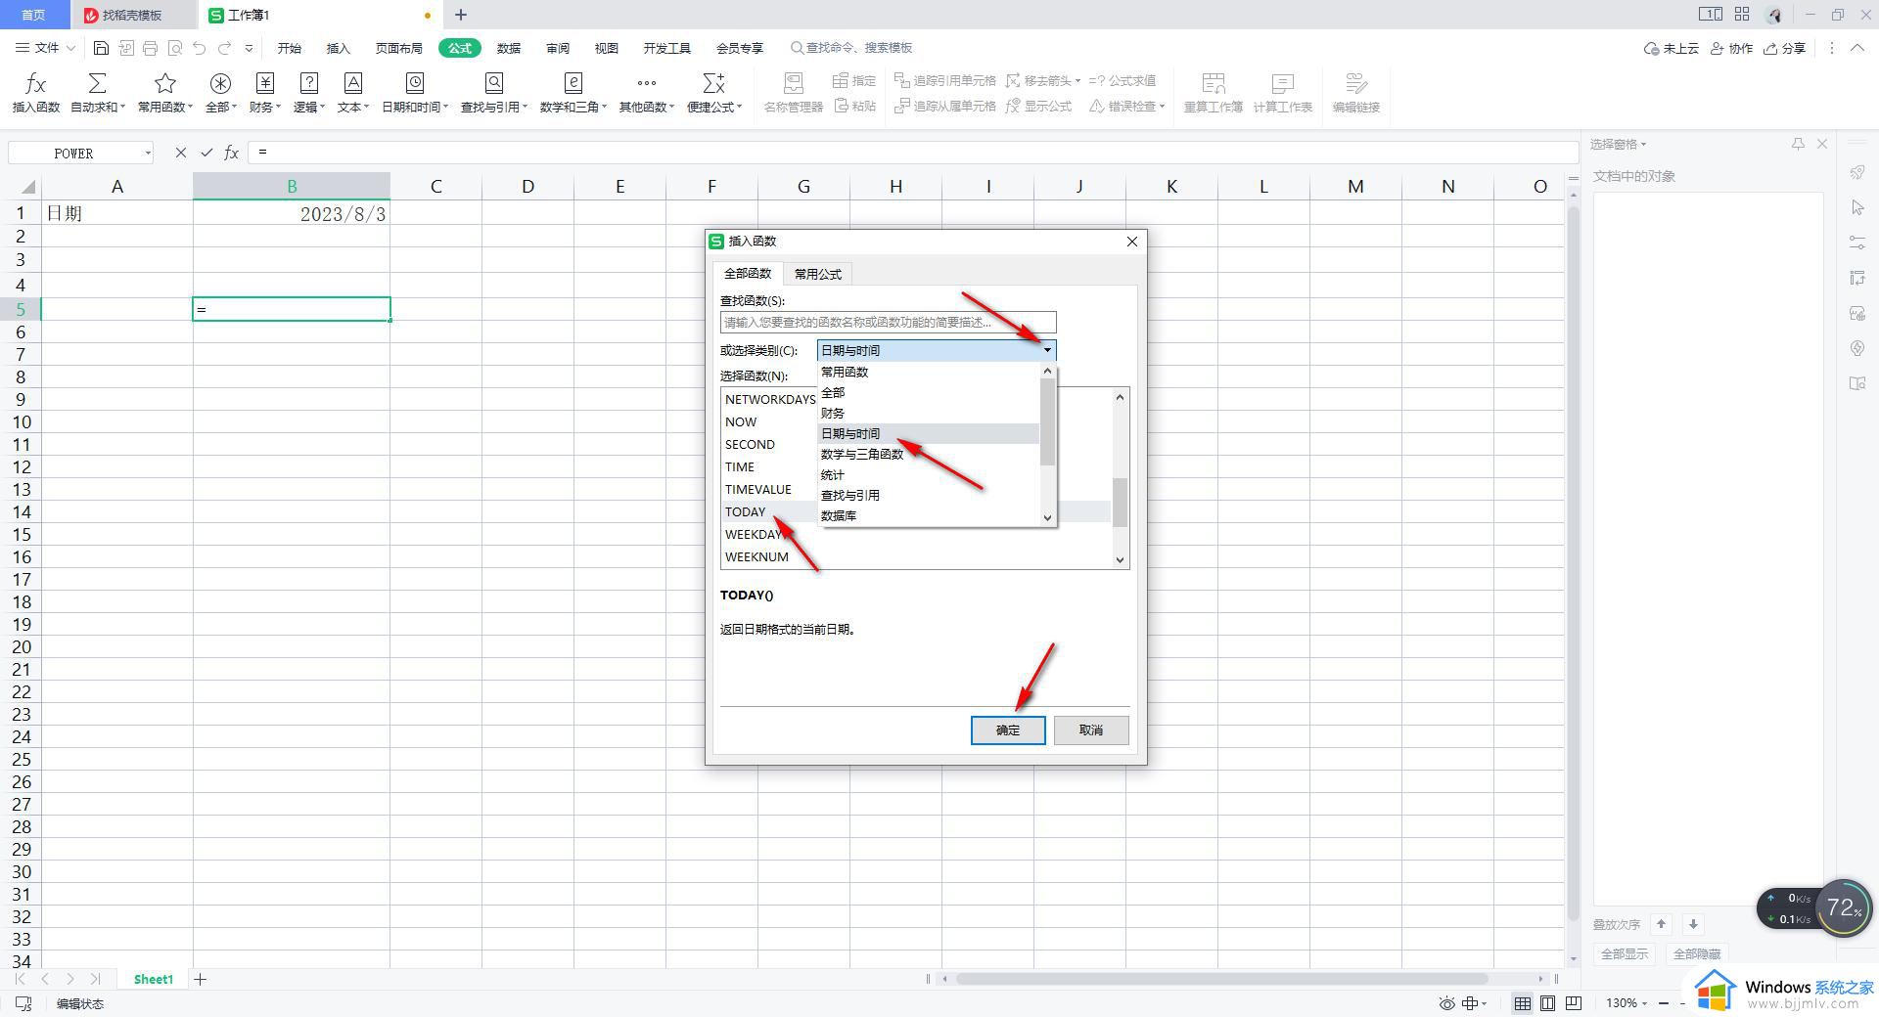Add a new sheet with plus icon
Image resolution: width=1879 pixels, height=1017 pixels.
point(201,979)
